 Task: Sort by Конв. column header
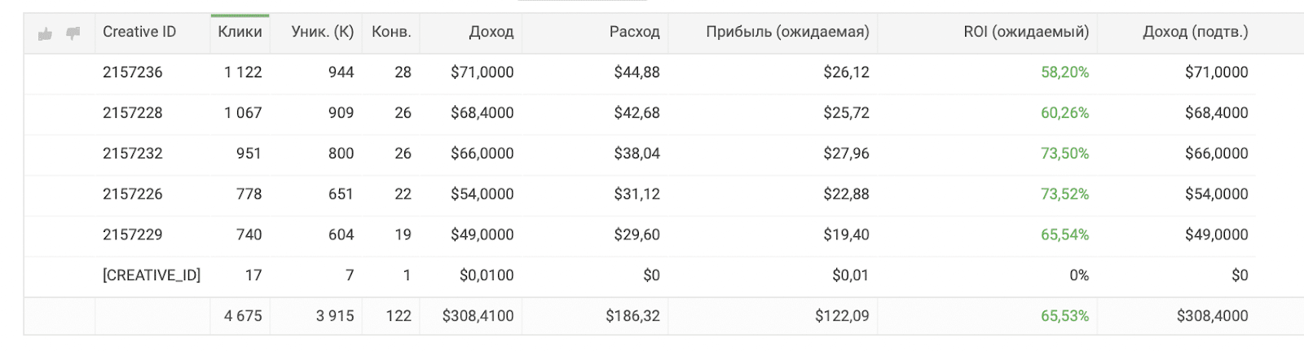coord(391,32)
